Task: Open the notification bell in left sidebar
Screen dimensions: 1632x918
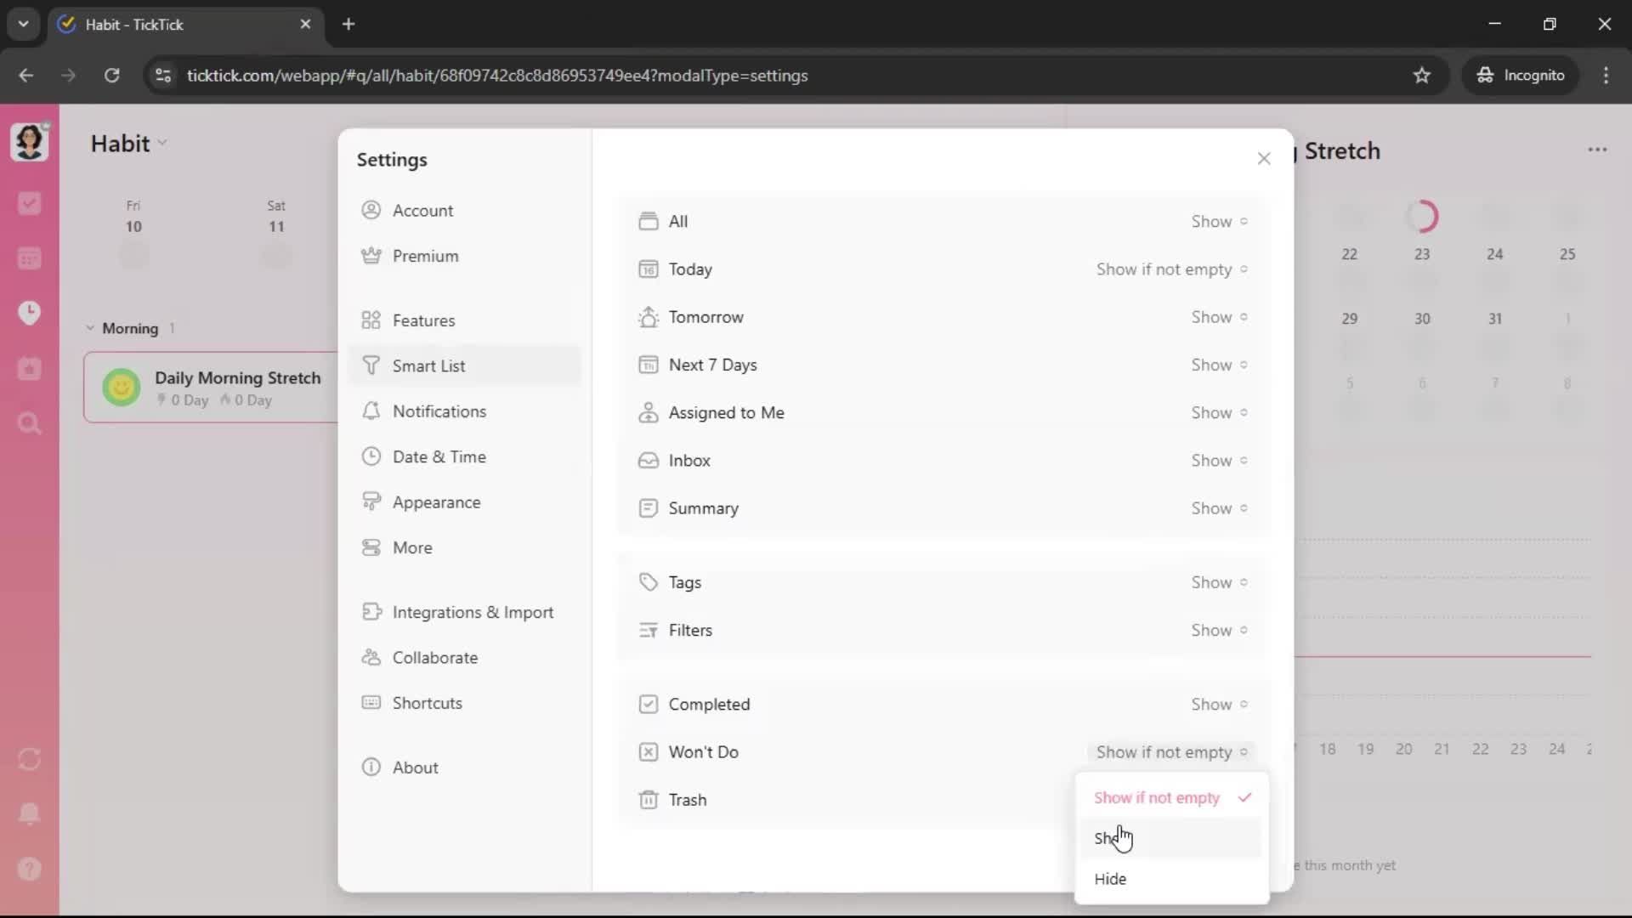Action: (x=29, y=813)
